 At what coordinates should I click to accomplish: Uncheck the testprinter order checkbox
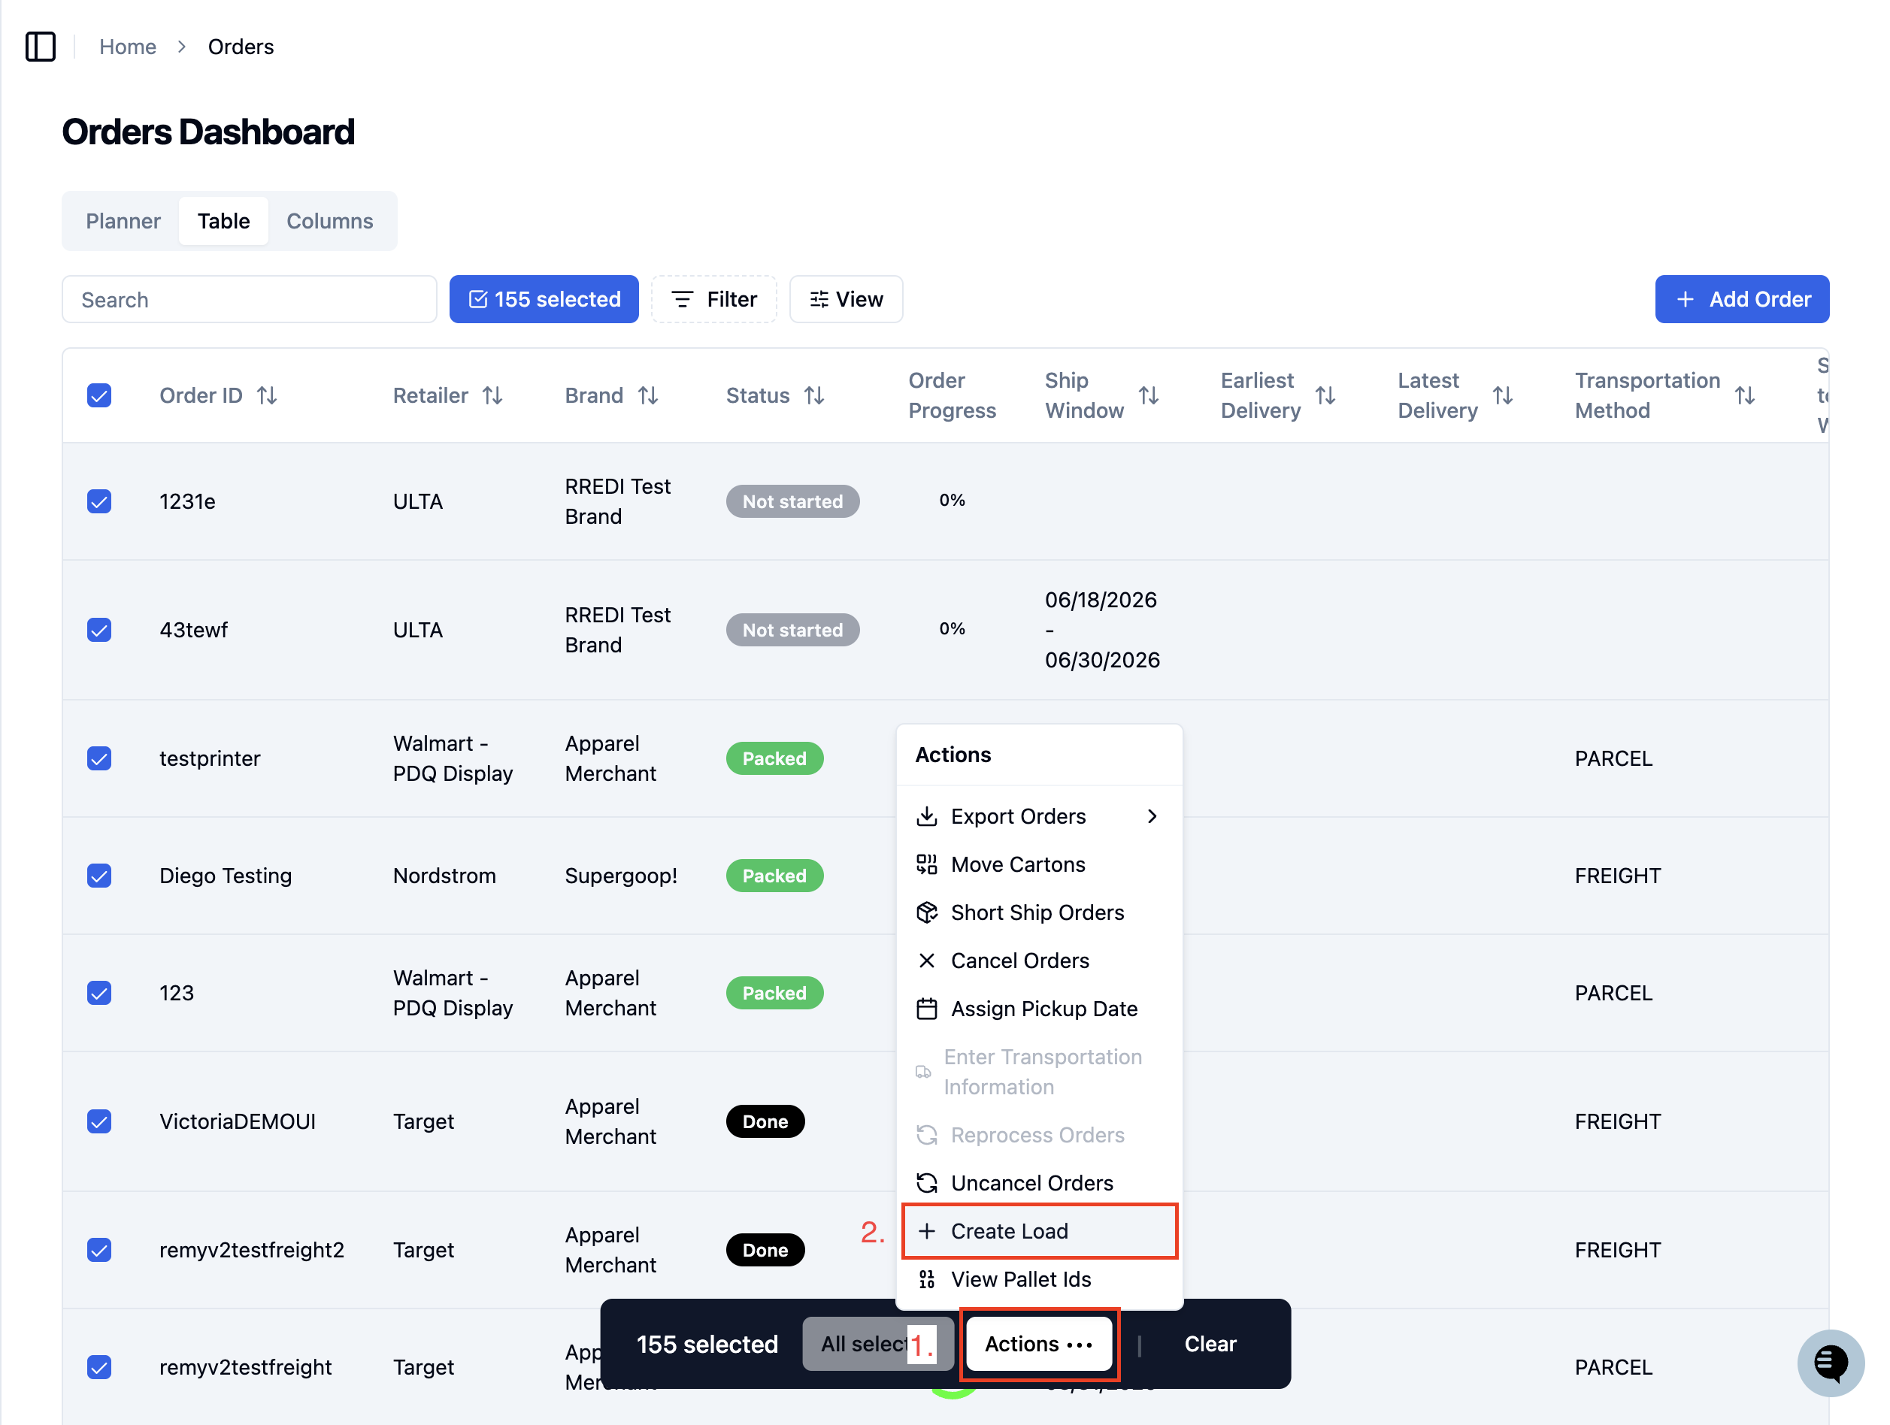(99, 758)
